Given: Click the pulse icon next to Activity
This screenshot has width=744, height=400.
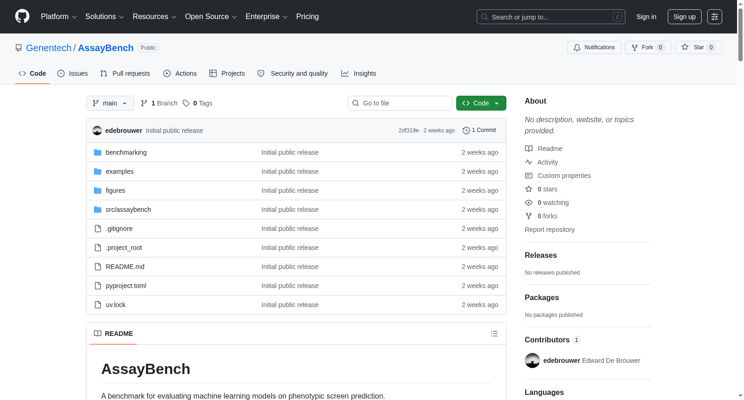Looking at the screenshot, I should pyautogui.click(x=529, y=162).
